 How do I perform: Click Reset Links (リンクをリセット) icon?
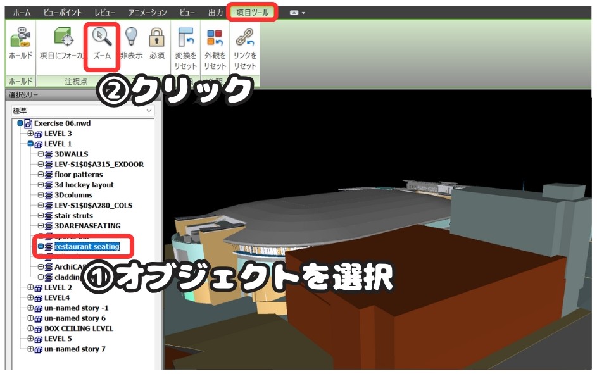(244, 39)
